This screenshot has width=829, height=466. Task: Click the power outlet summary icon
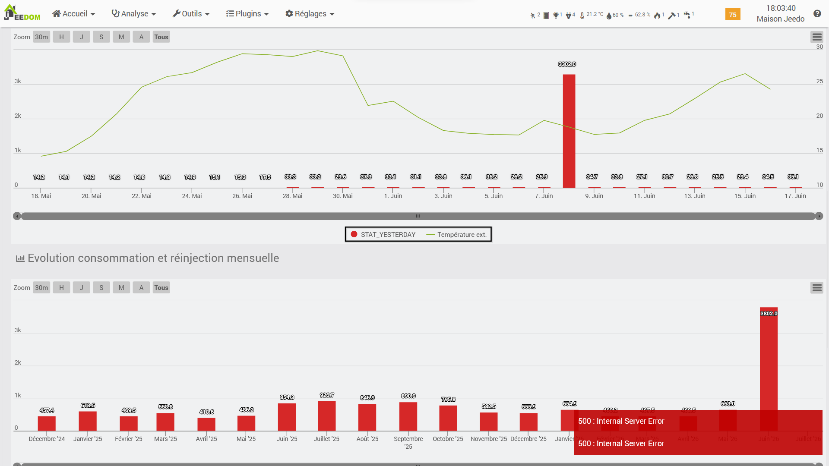(x=569, y=16)
